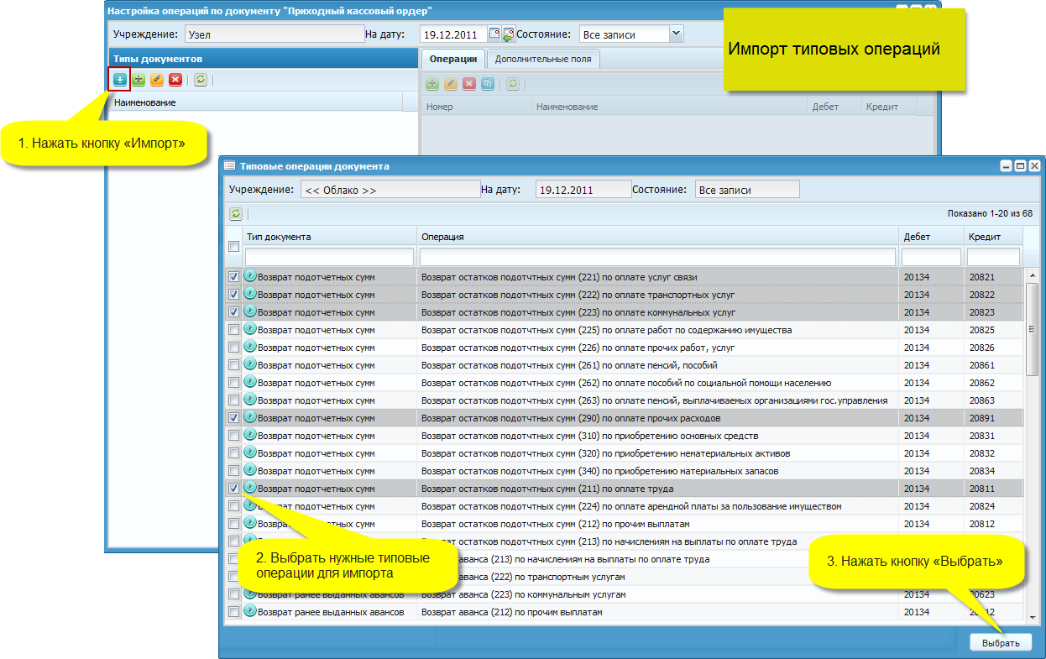Check the row for (262) социальной помощи населению

234,383
